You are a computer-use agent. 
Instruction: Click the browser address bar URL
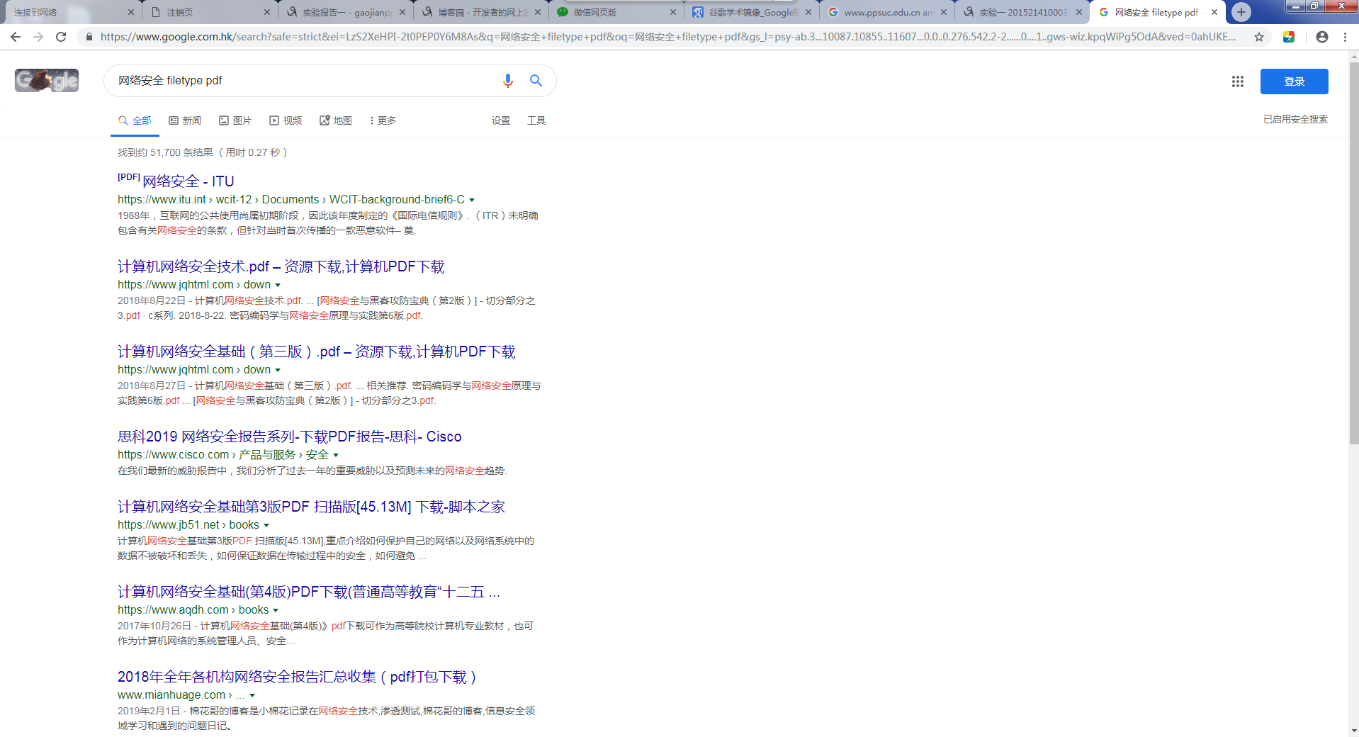667,37
